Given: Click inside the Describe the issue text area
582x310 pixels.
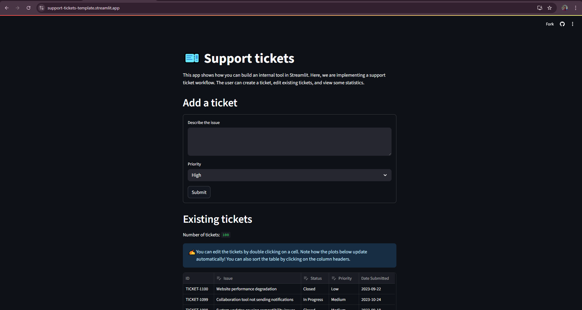Looking at the screenshot, I should (289, 142).
